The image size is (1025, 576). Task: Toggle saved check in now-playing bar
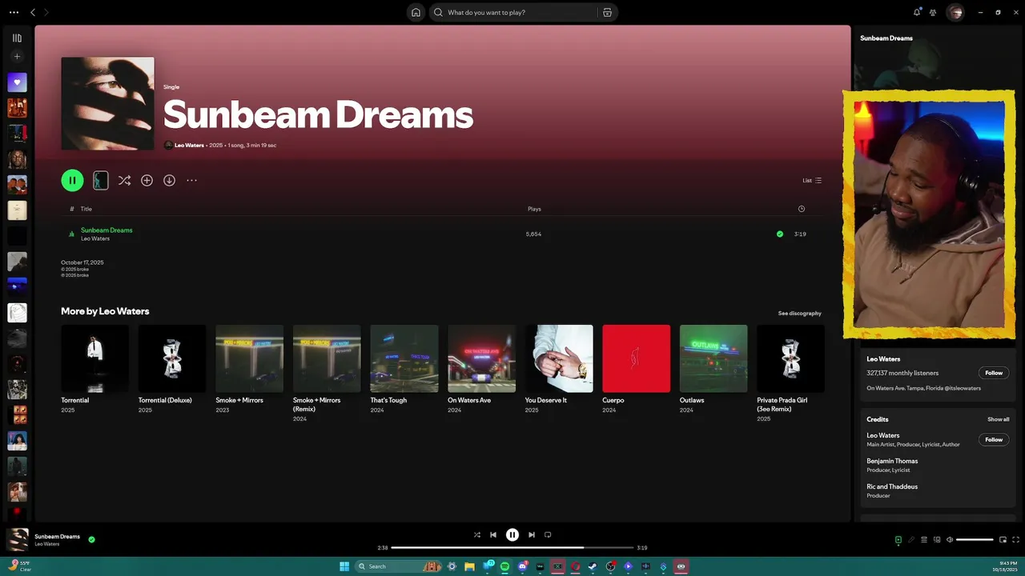[91, 539]
